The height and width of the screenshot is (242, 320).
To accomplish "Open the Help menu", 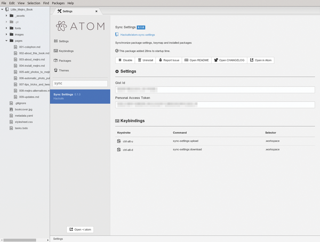I will point(70,3).
